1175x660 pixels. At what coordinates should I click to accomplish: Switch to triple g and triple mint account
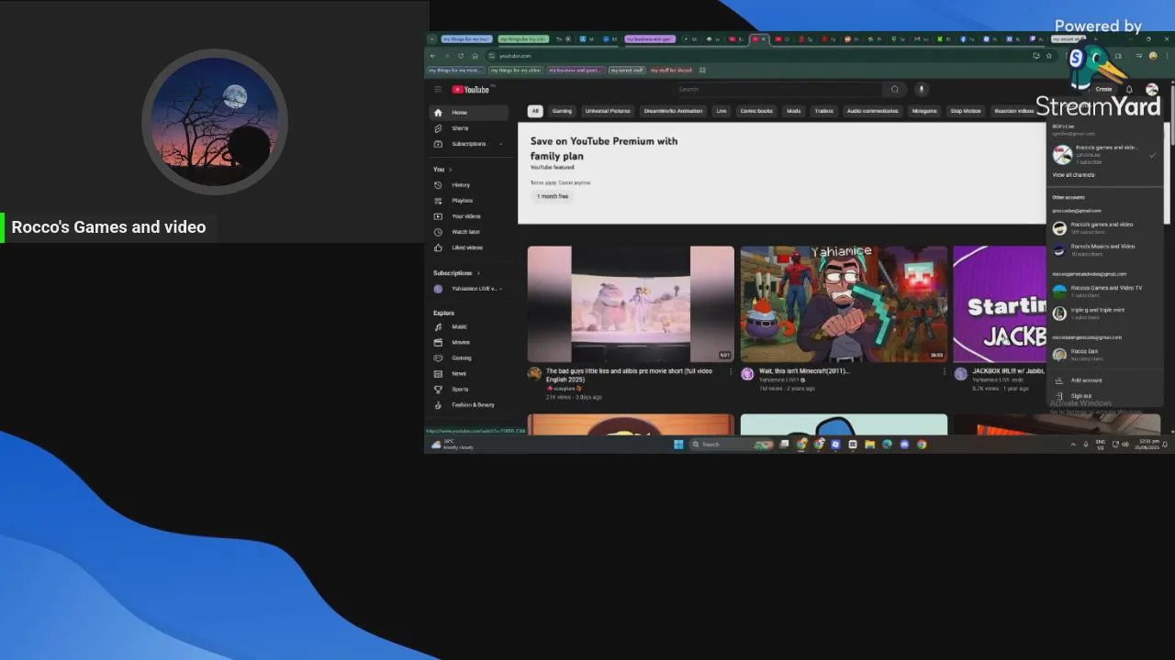tap(1104, 313)
